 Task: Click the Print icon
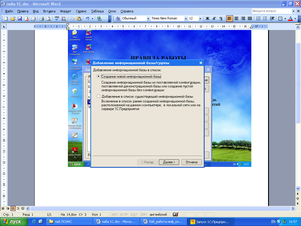[x=41, y=19]
